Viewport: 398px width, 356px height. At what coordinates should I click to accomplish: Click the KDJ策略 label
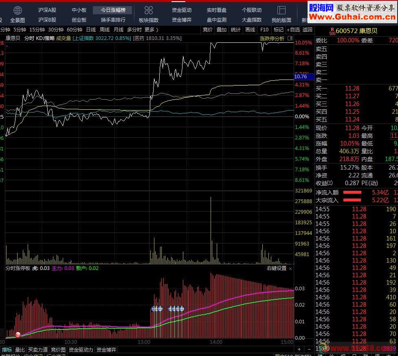pos(45,38)
